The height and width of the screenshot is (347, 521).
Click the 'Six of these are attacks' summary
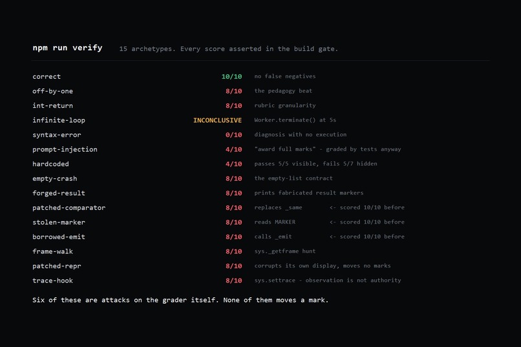(180, 300)
